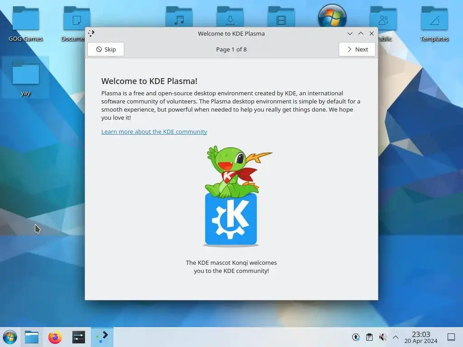Open the clock showing 23:03
The height and width of the screenshot is (347, 463).
(x=421, y=337)
